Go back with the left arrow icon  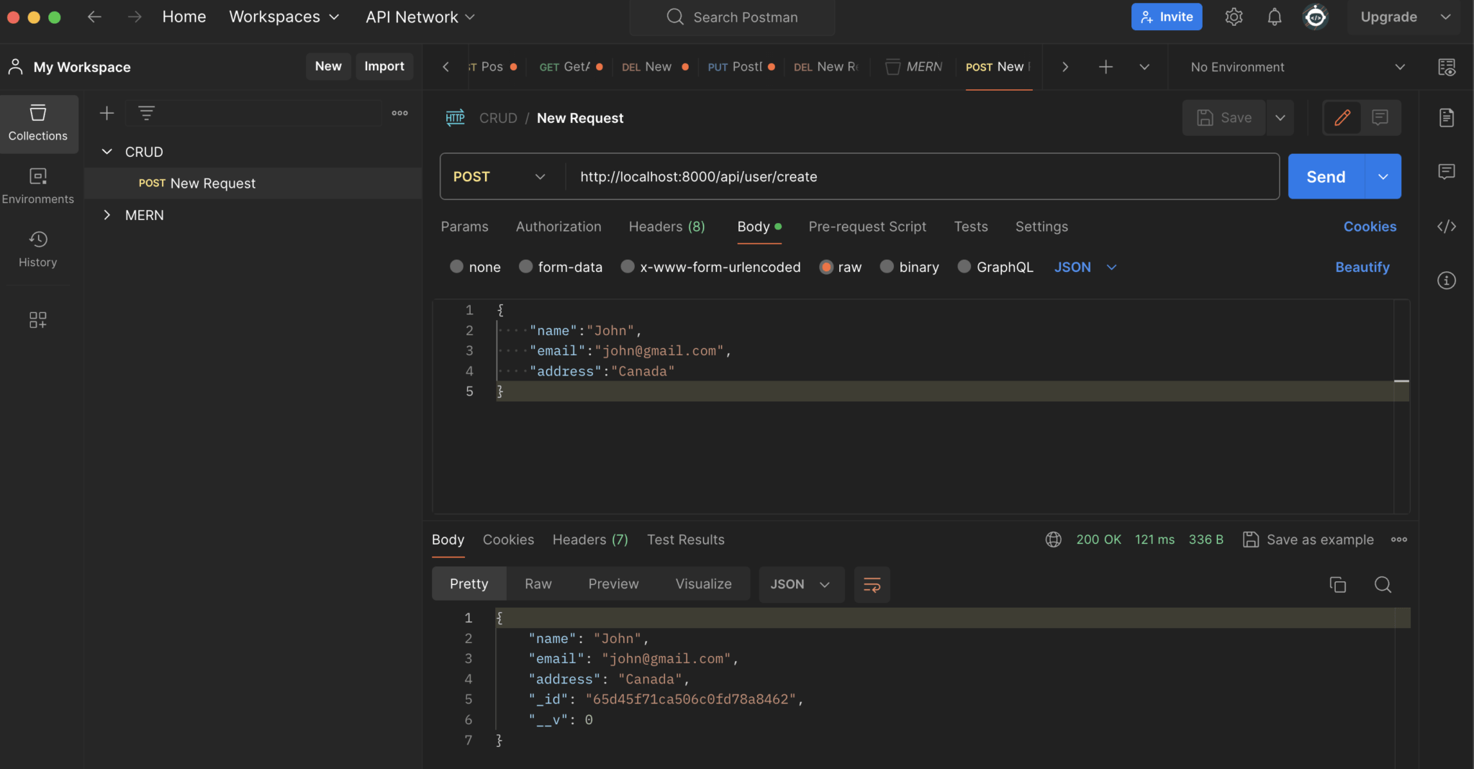coord(94,17)
